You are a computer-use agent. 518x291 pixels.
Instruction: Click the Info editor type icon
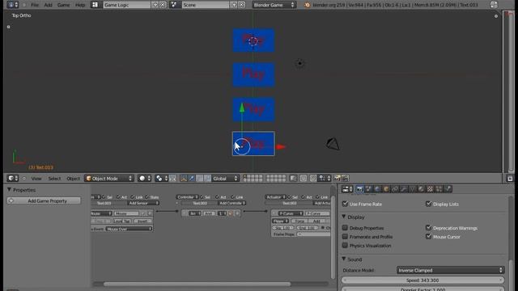[13, 5]
